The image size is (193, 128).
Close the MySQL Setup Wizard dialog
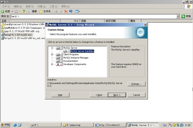pyautogui.click(x=145, y=25)
